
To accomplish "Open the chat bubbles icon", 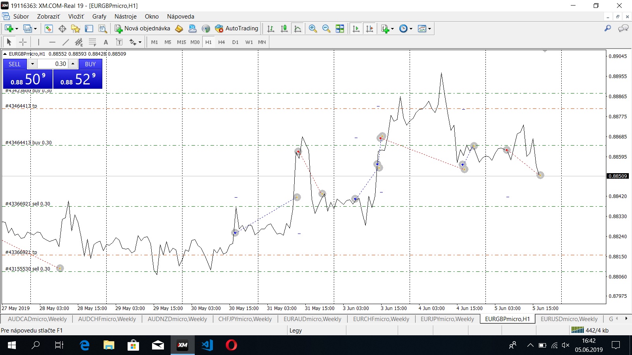I will pos(623,28).
